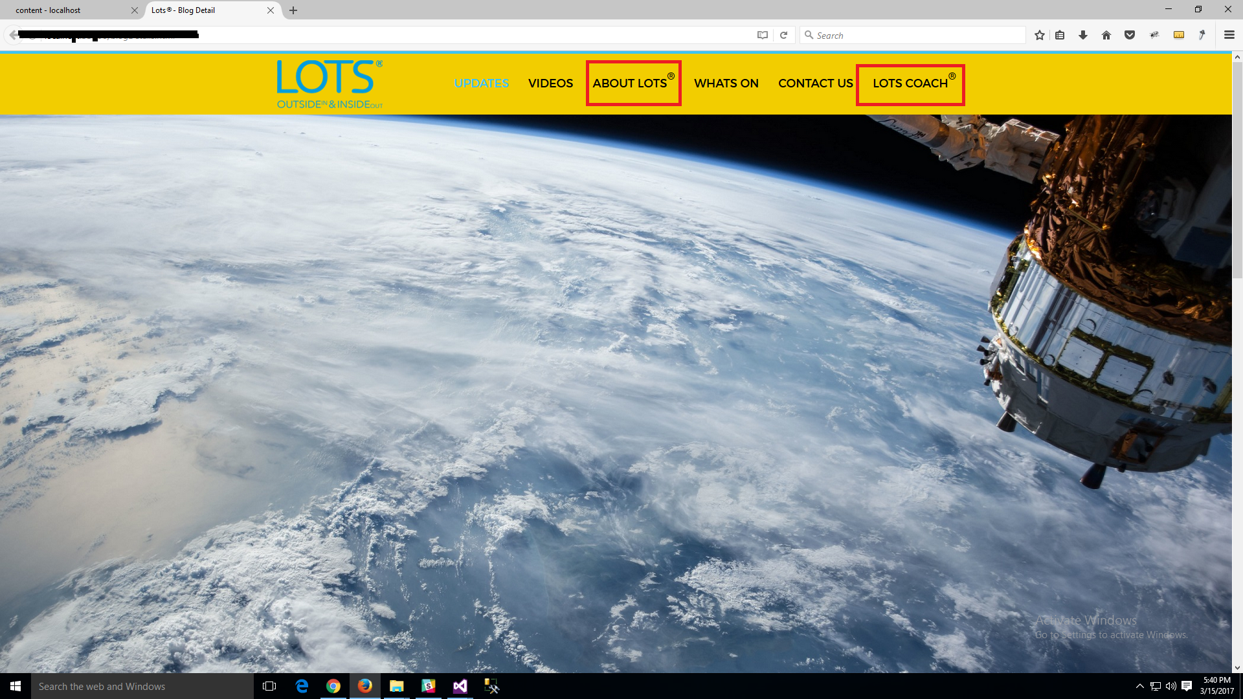Go to the VIDEOS page
This screenshot has height=699, width=1243.
point(550,83)
